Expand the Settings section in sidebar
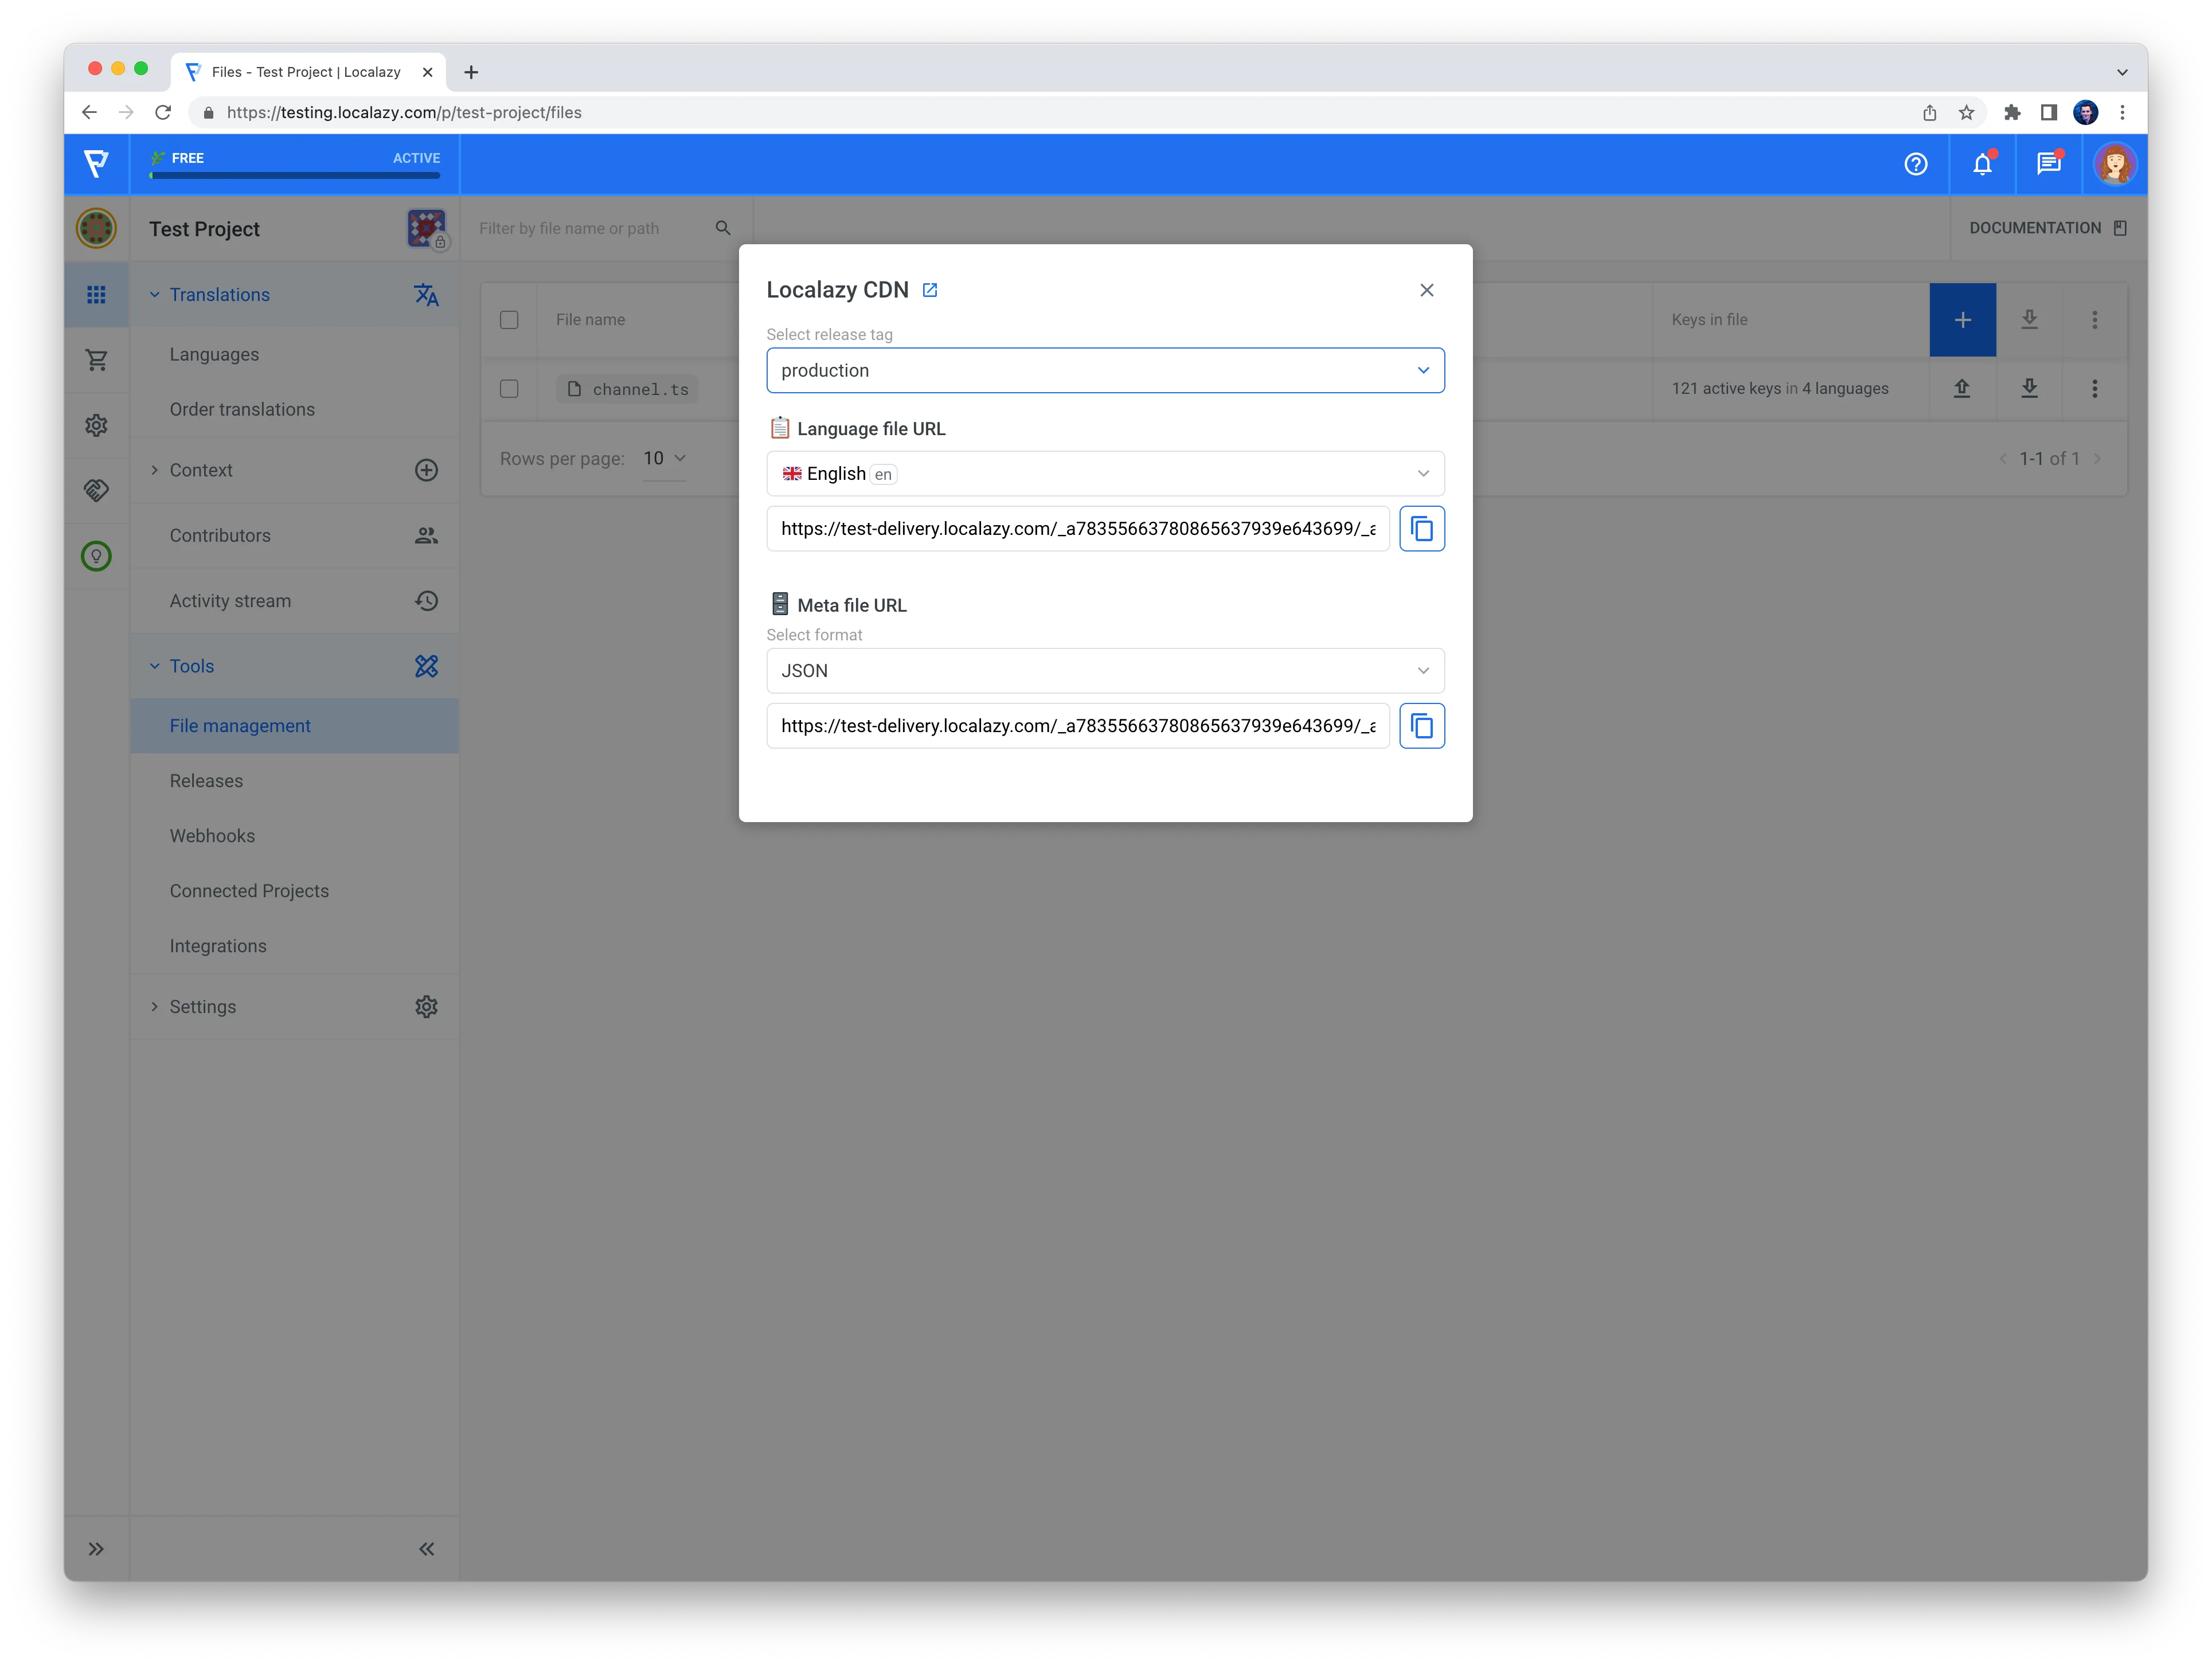The width and height of the screenshot is (2212, 1666). point(203,1007)
